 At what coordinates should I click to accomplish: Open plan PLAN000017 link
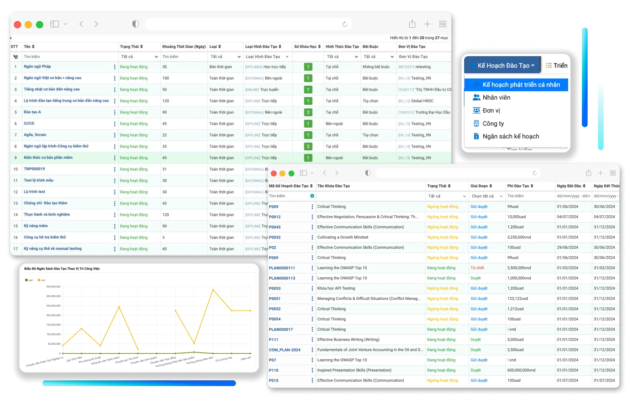(281, 329)
